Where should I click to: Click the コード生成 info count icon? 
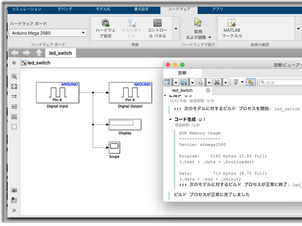click(x=200, y=120)
